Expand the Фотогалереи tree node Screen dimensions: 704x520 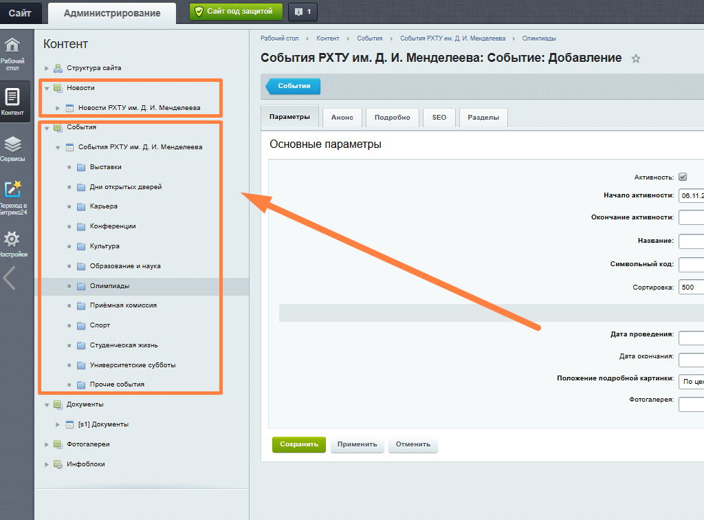(47, 444)
